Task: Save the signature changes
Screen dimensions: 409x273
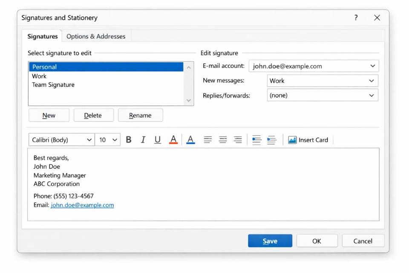Action: click(x=270, y=241)
